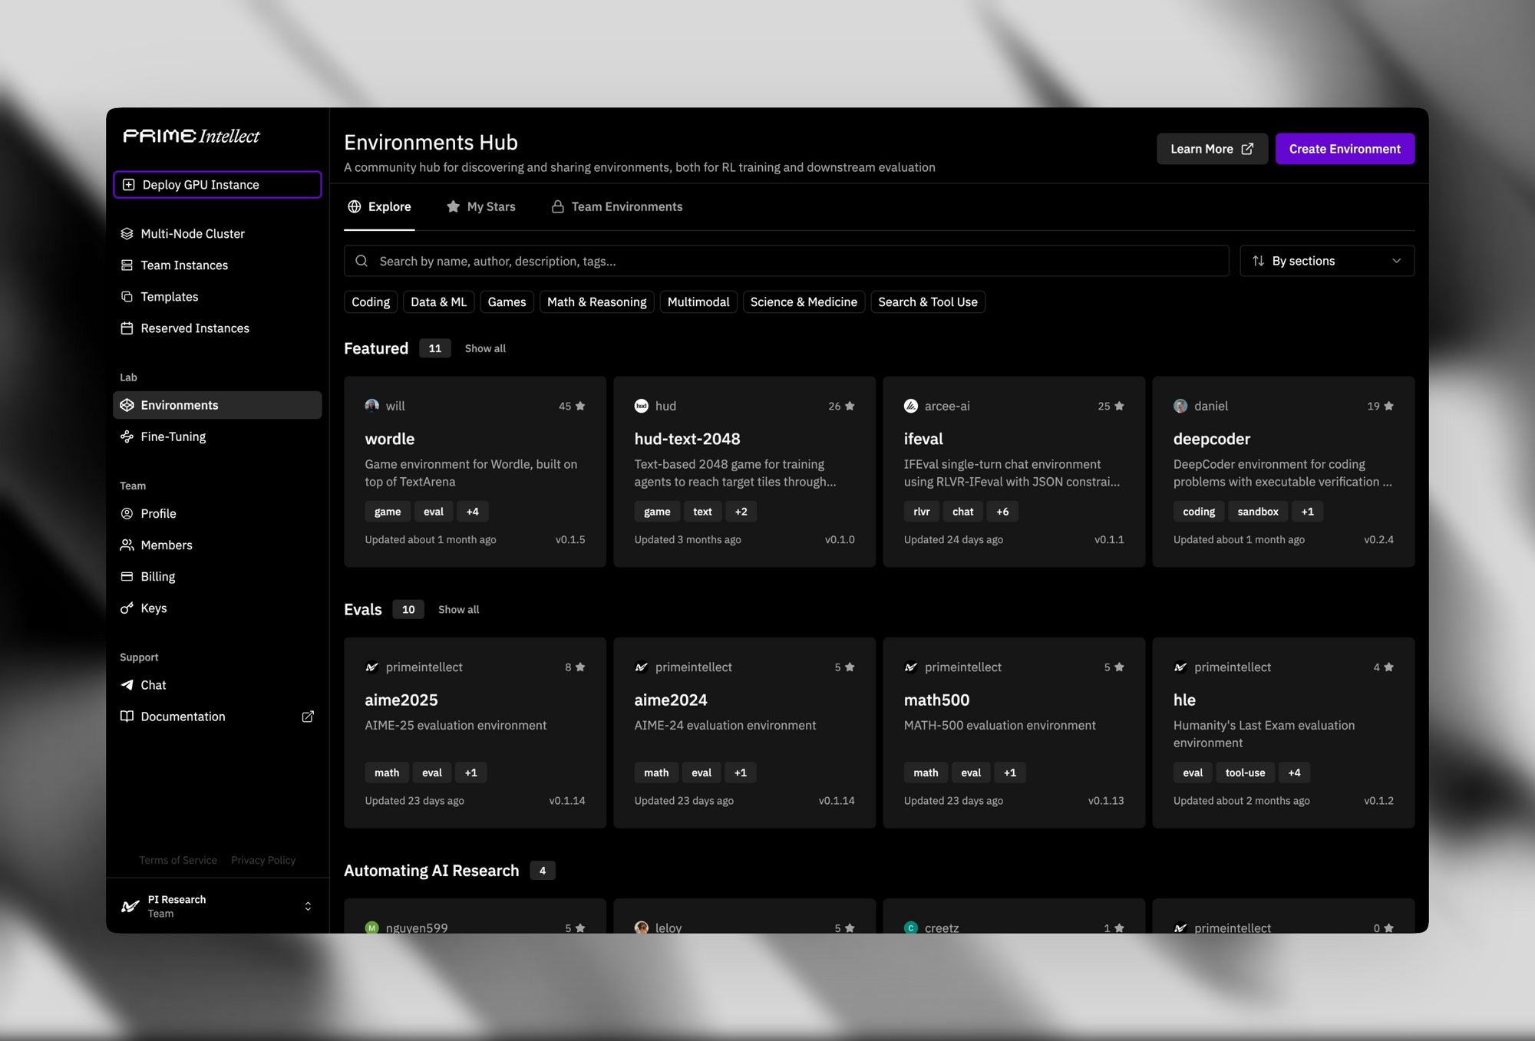Viewport: 1535px width, 1041px height.
Task: Click the Create Environment button
Action: tap(1344, 149)
